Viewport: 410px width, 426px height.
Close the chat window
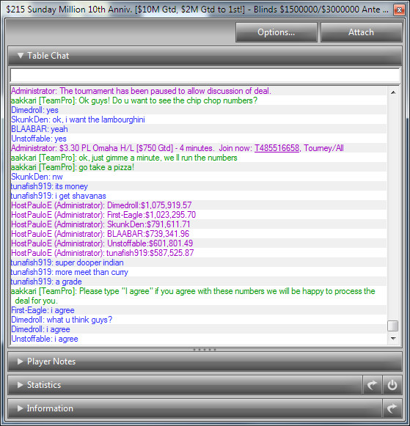[x=399, y=10]
